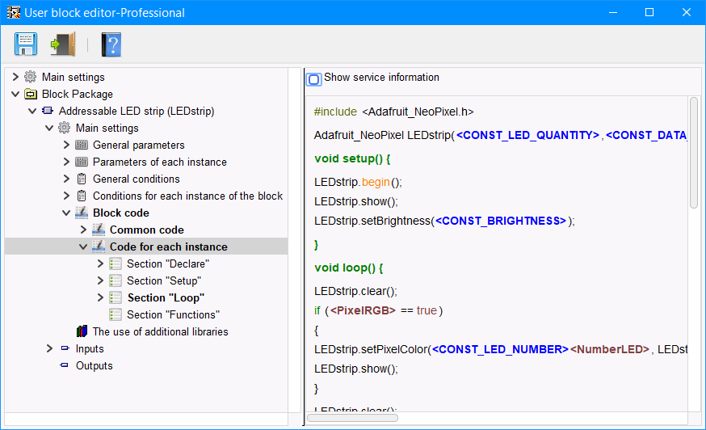Select Section "Loop" in the tree
This screenshot has width=706, height=430.
tap(166, 298)
